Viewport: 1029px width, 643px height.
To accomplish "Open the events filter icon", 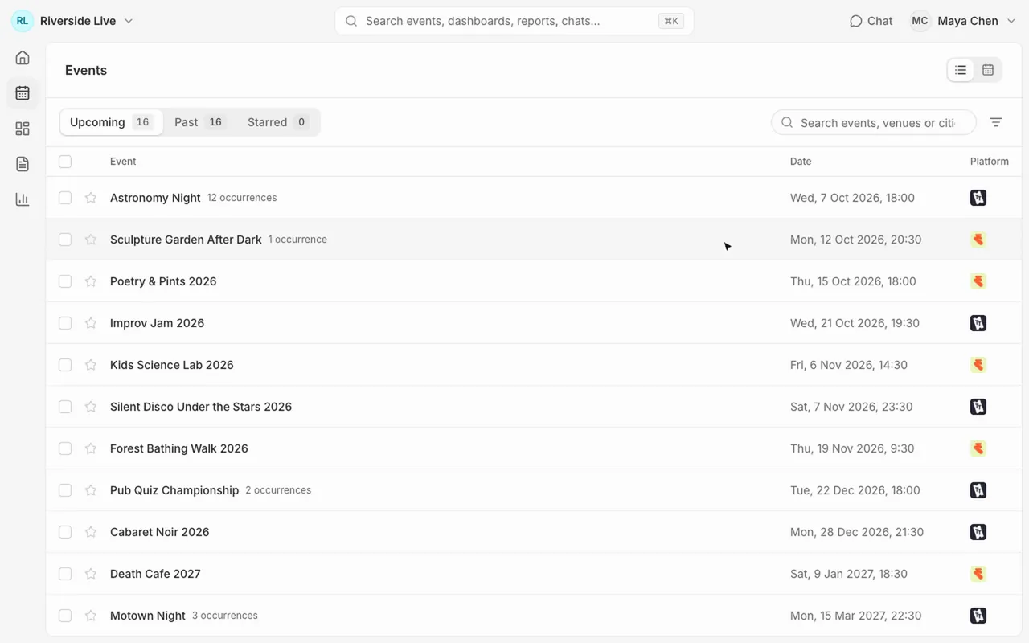I will click(x=996, y=122).
